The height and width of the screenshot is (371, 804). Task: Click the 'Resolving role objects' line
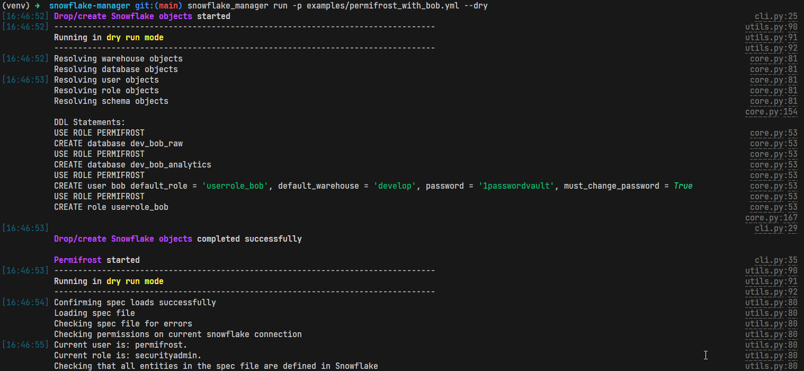pyautogui.click(x=106, y=91)
